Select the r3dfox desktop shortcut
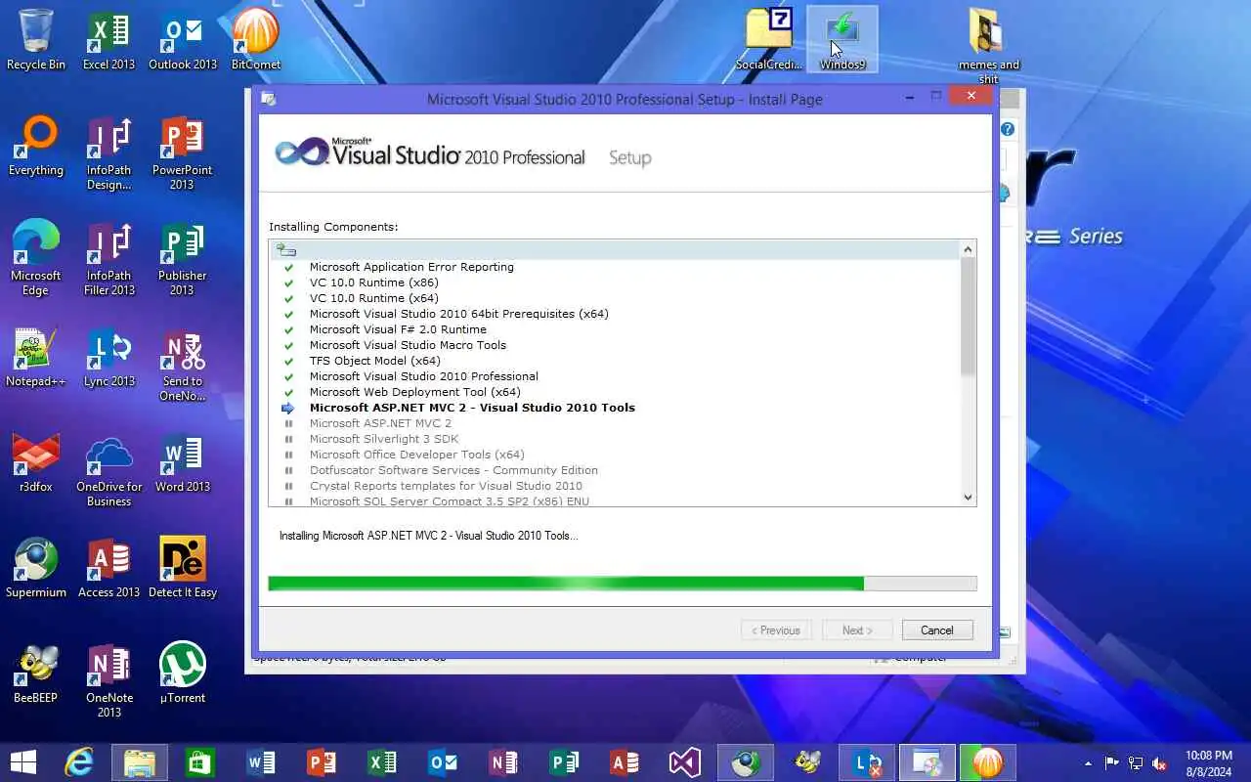This screenshot has width=1251, height=782. pos(36,462)
